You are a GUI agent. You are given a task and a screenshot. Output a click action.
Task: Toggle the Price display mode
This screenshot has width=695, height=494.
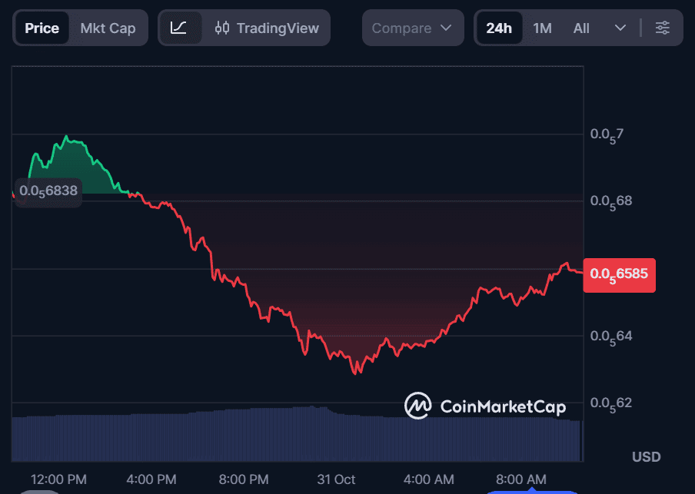[42, 28]
